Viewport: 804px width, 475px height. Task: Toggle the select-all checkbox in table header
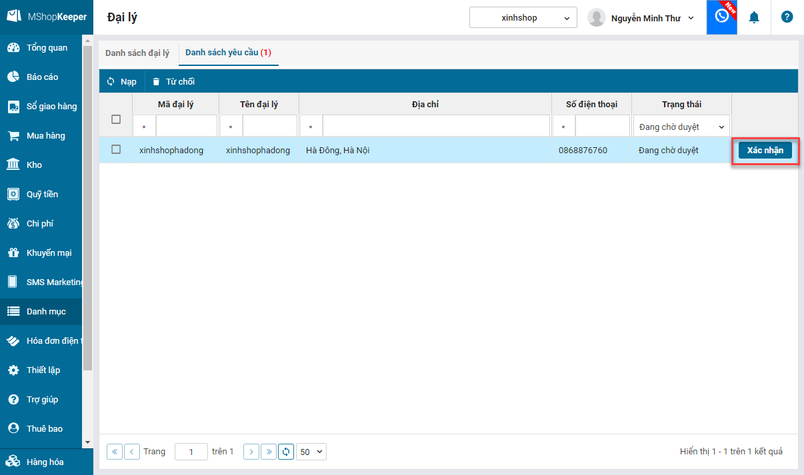[116, 119]
